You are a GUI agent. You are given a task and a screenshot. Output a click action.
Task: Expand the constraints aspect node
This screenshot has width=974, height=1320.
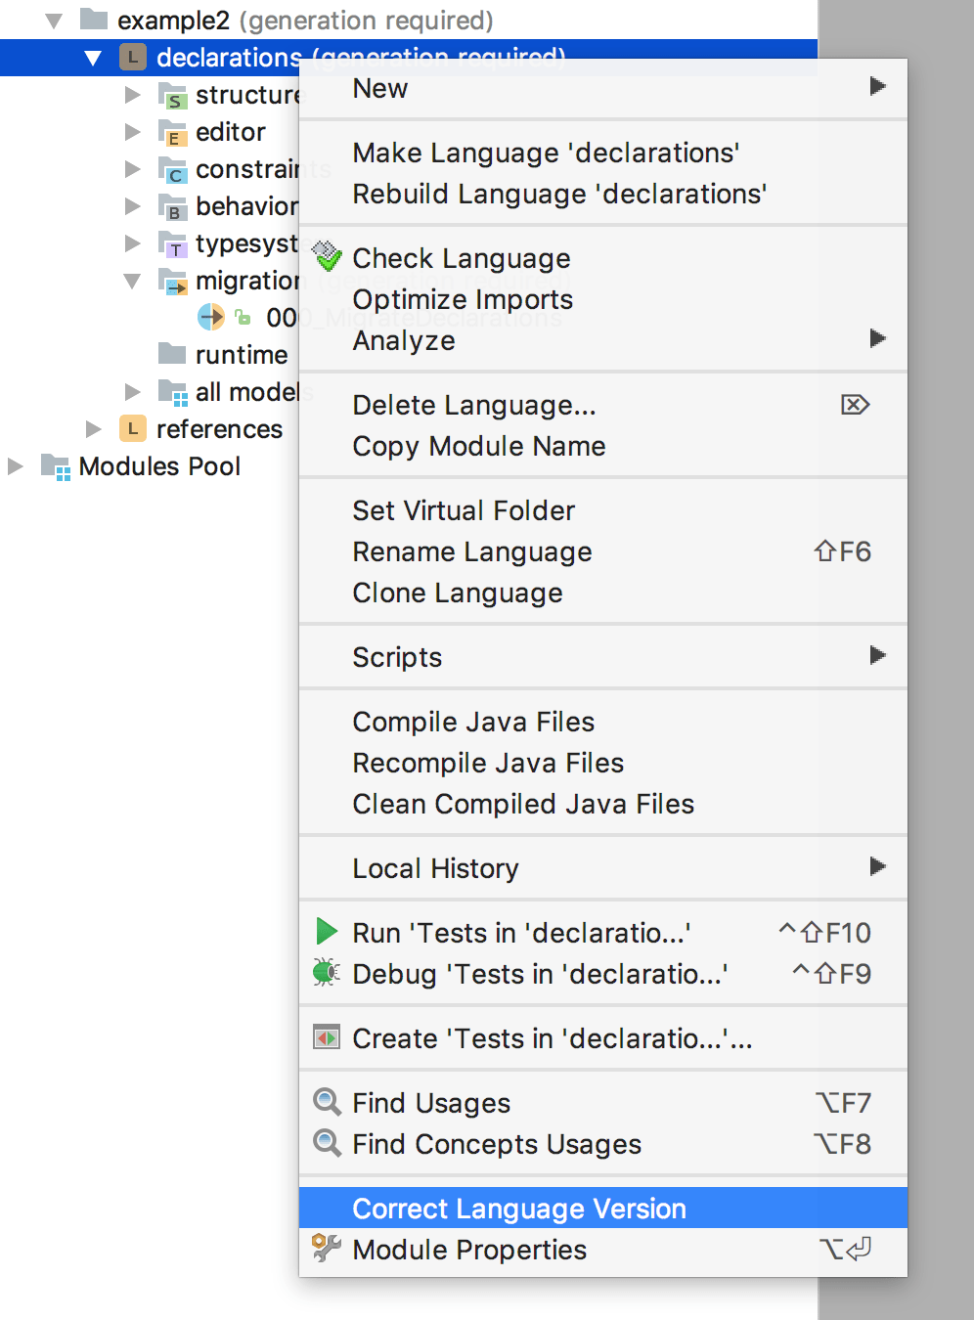tap(133, 169)
